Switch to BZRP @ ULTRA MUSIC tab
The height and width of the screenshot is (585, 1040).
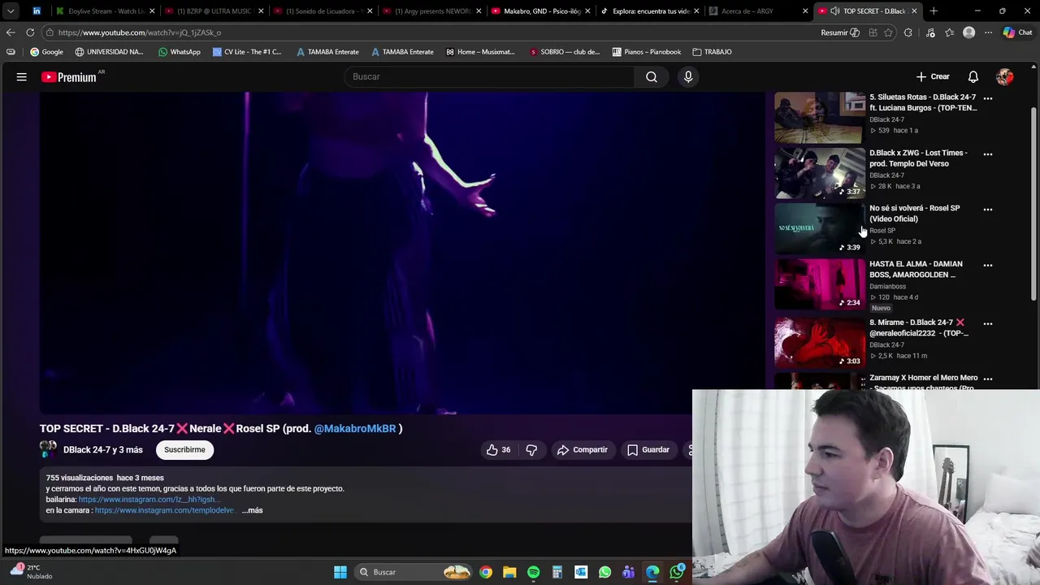[x=213, y=11]
